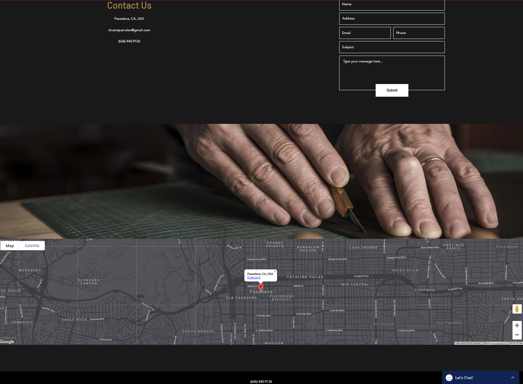Image resolution: width=523 pixels, height=384 pixels.
Task: Switch to Satellite map view
Action: (x=32, y=246)
